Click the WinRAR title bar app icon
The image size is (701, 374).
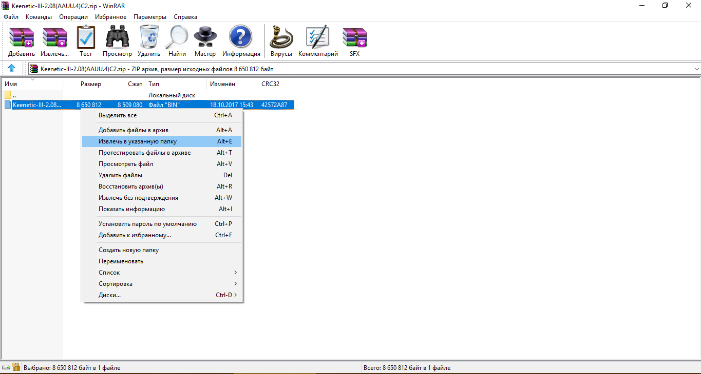tap(5, 5)
